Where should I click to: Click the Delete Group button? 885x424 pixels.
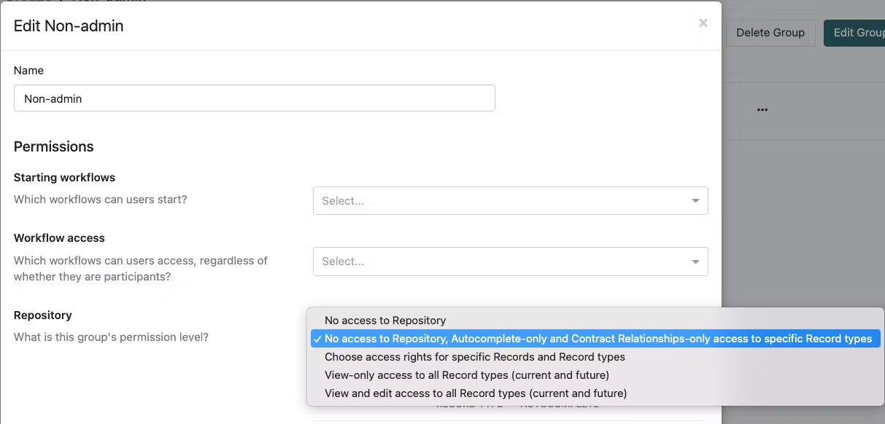tap(770, 33)
